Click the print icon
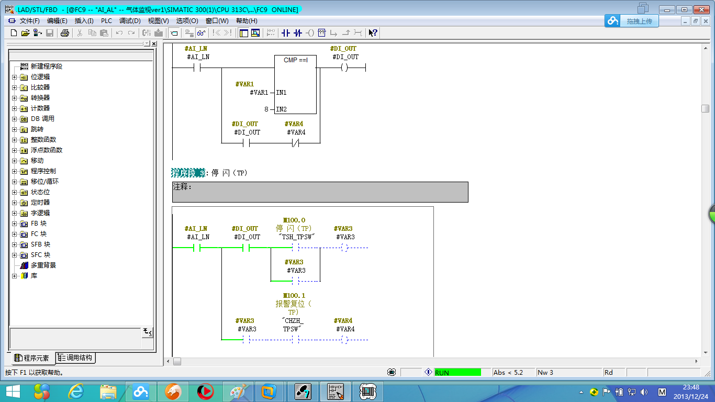The height and width of the screenshot is (402, 715). [64, 33]
